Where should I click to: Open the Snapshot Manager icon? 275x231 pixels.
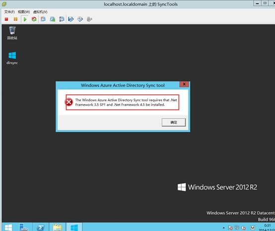[x=62, y=19]
